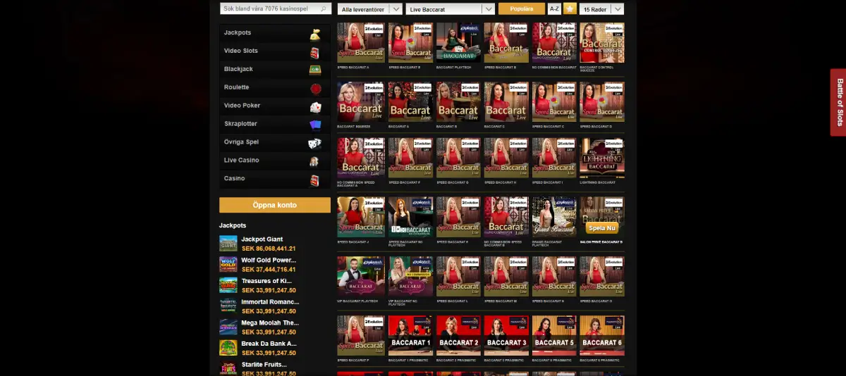Sort games by Populära
846x376 pixels.
(x=522, y=9)
